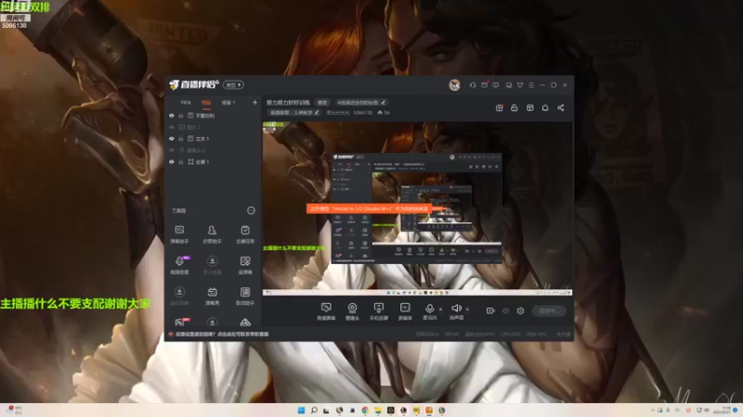
Task: Mute the 扬声器 speaker icon
Action: click(x=456, y=309)
